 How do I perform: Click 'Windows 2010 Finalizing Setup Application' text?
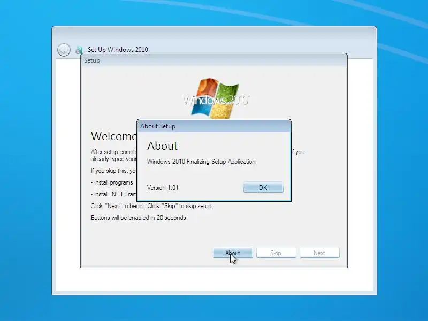click(x=201, y=162)
